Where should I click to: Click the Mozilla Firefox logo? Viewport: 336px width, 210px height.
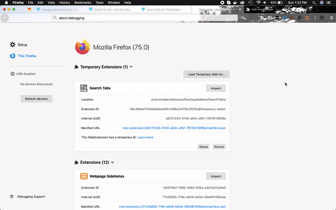click(82, 47)
